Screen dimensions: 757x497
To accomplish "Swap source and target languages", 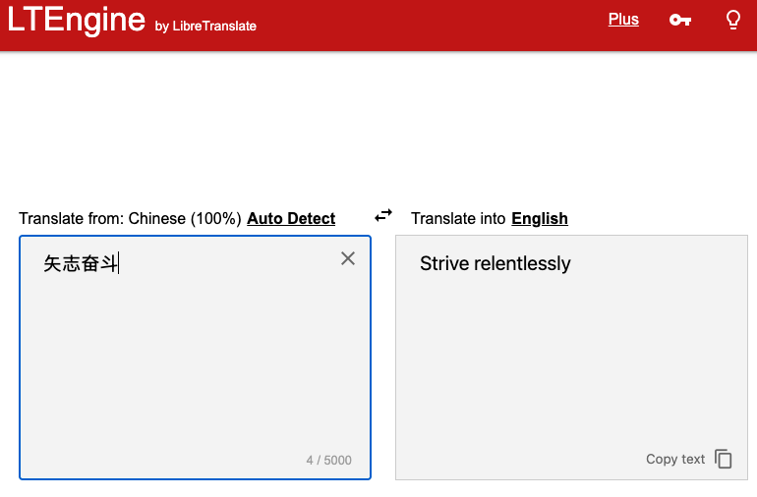I will [383, 215].
